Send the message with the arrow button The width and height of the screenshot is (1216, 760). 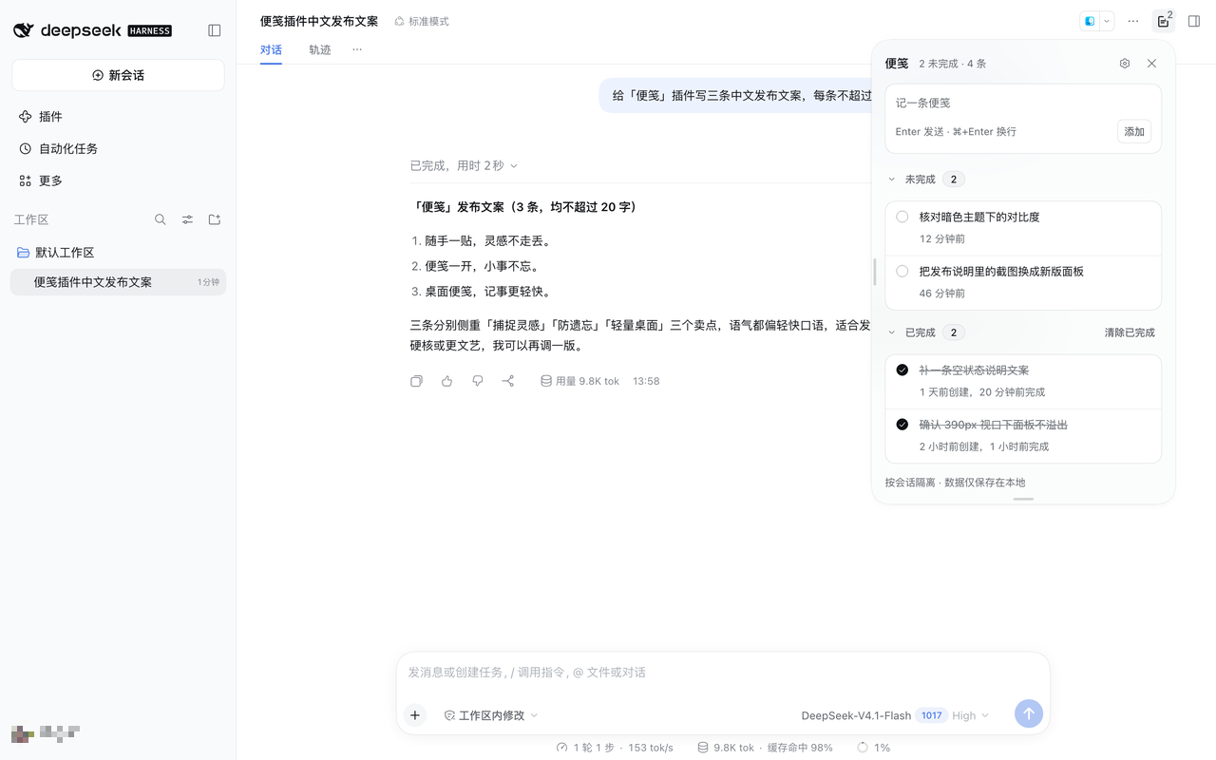1029,713
